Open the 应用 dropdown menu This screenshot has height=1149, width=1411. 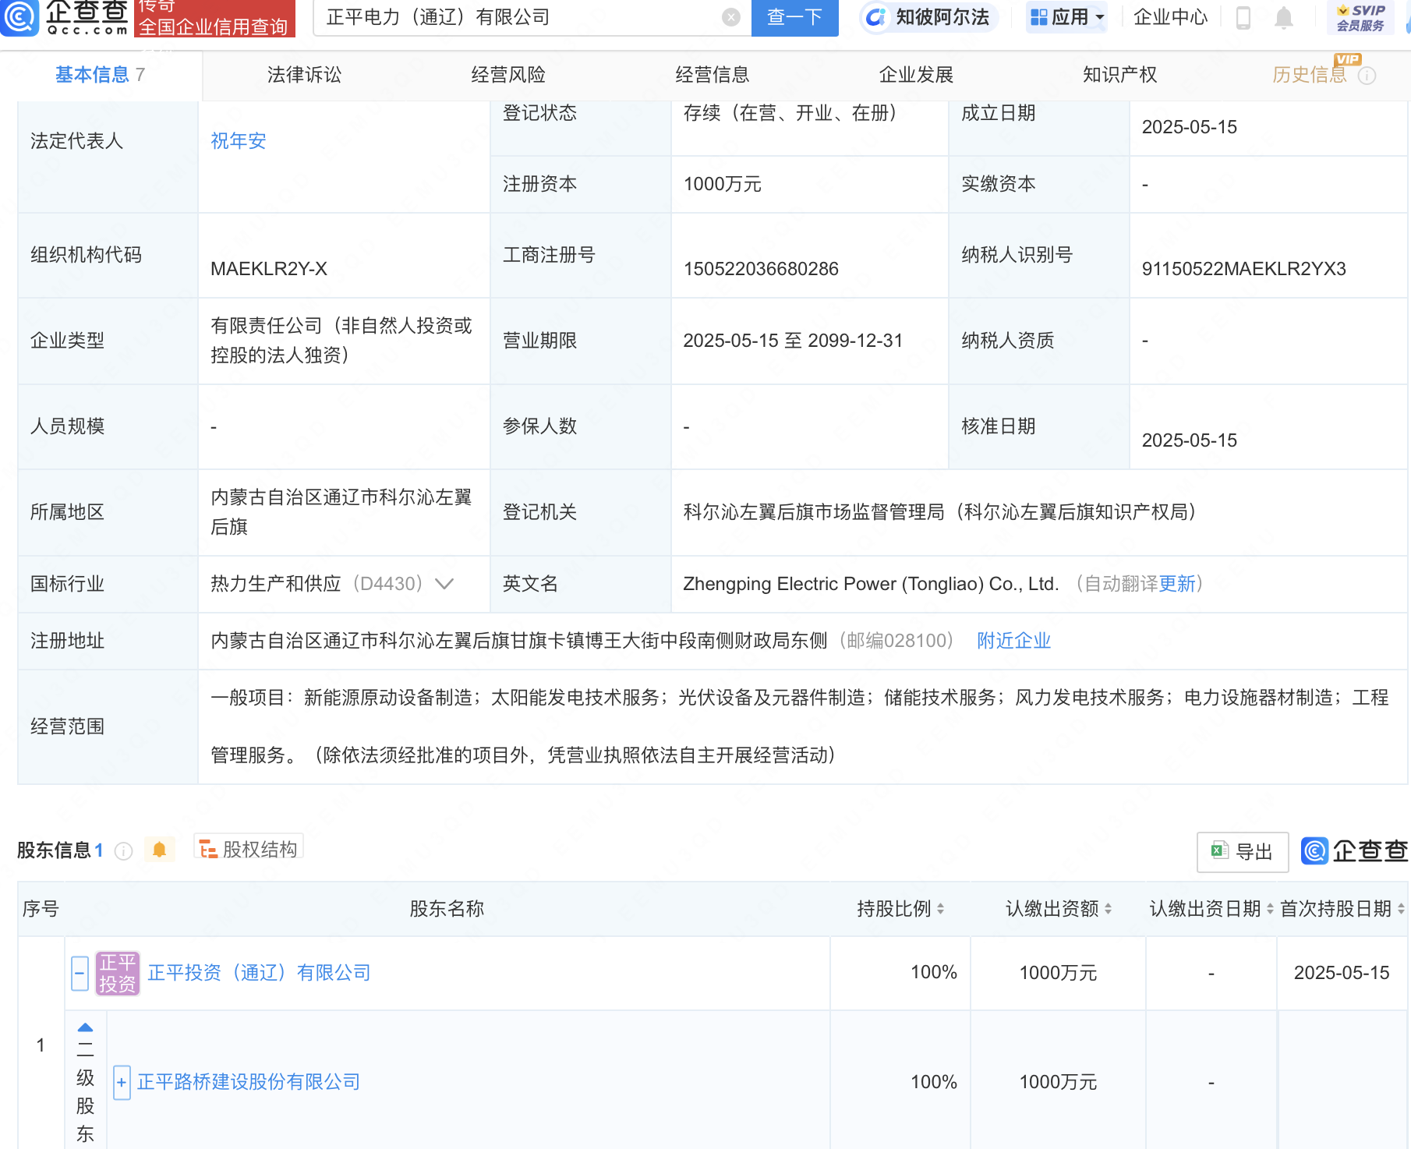coord(1067,17)
